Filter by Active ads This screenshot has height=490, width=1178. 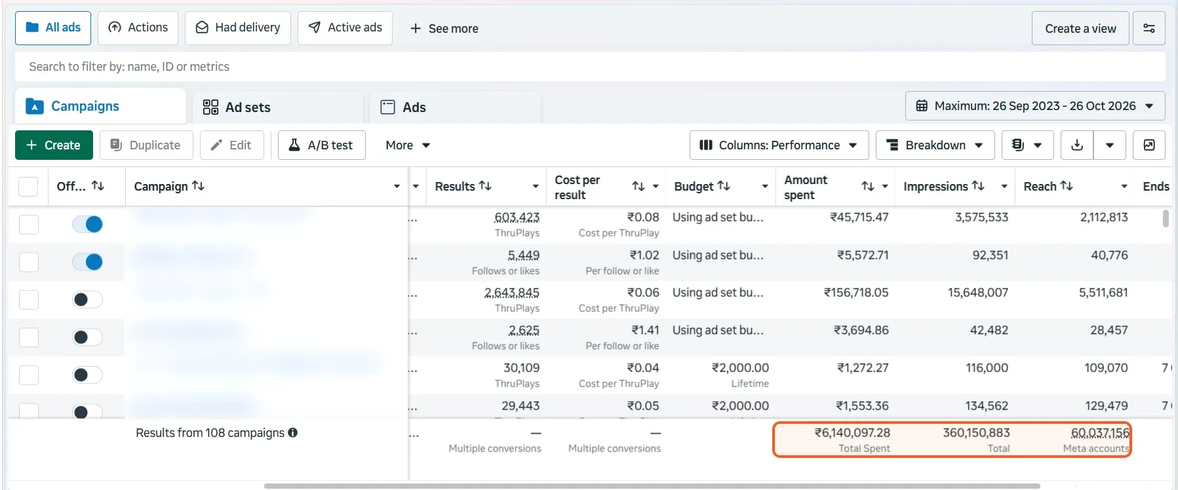345,28
